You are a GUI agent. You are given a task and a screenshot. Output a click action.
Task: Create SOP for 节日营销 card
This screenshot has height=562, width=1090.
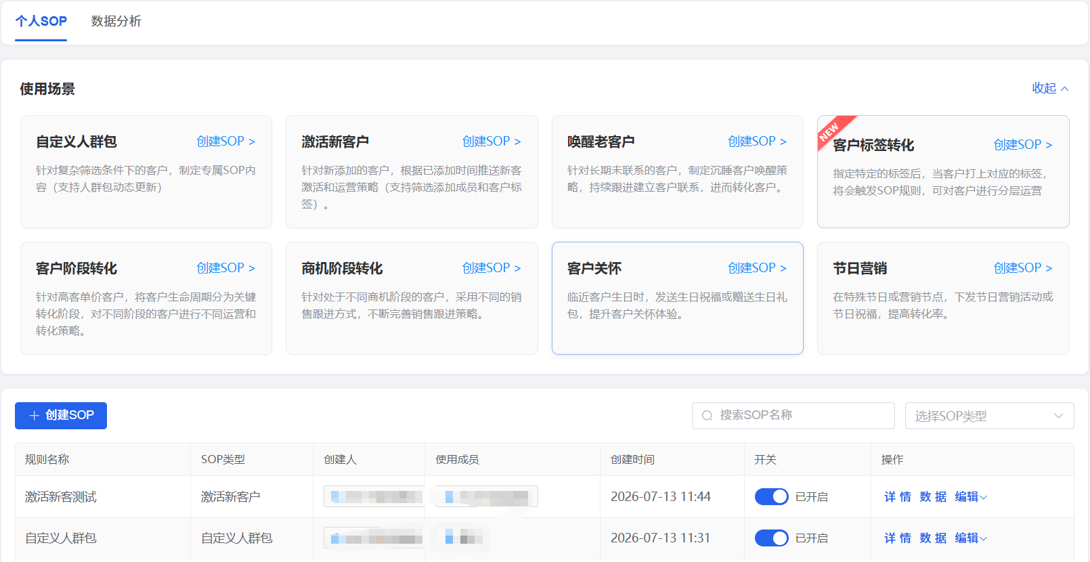tap(1023, 268)
